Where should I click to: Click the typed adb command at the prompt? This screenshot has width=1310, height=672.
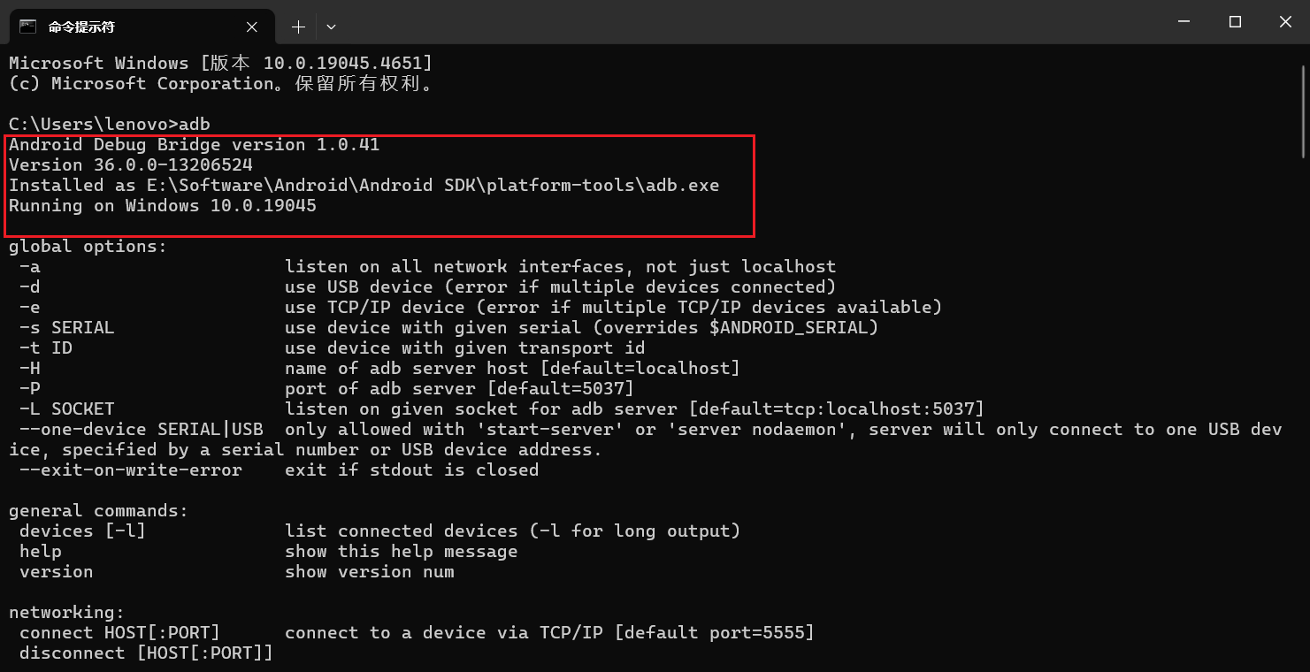click(x=195, y=124)
